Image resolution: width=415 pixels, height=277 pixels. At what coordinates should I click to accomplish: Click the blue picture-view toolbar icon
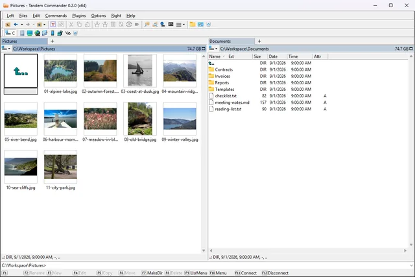coord(200,25)
